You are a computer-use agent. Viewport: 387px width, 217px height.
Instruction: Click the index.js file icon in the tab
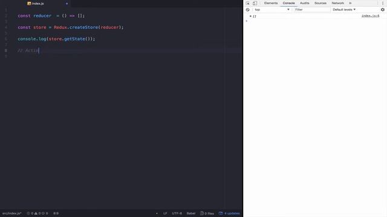click(x=29, y=4)
